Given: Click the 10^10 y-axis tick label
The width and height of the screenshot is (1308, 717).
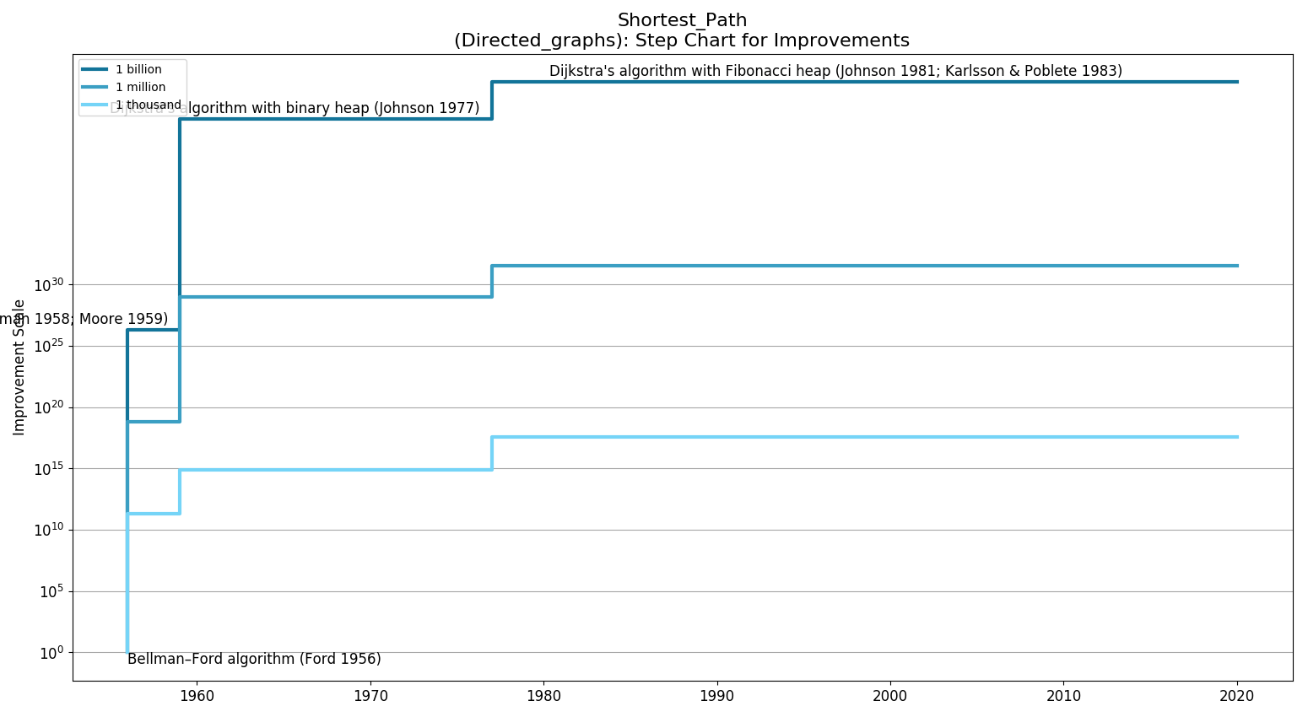Looking at the screenshot, I should tap(49, 530).
